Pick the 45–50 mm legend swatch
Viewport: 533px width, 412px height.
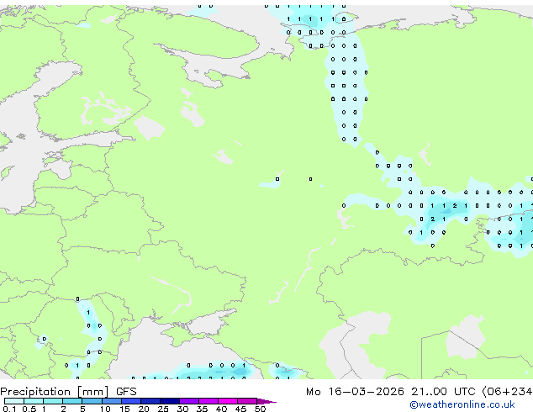(247, 401)
